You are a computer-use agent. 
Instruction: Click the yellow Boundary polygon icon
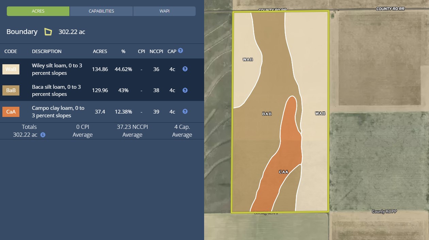pyautogui.click(x=48, y=32)
